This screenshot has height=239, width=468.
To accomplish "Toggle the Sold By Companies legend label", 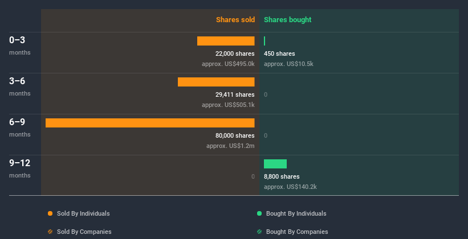I will pos(84,232).
